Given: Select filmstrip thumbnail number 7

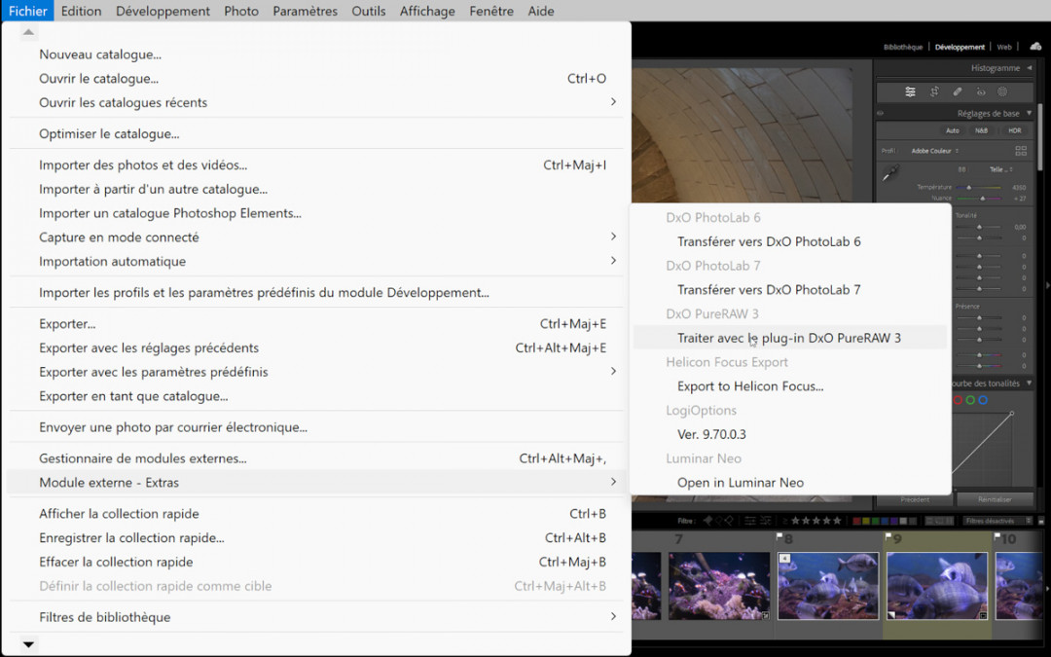Looking at the screenshot, I should coord(719,586).
